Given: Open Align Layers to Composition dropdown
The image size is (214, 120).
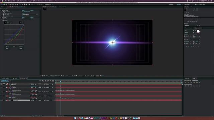Looking at the screenshot, I should click(x=196, y=80).
